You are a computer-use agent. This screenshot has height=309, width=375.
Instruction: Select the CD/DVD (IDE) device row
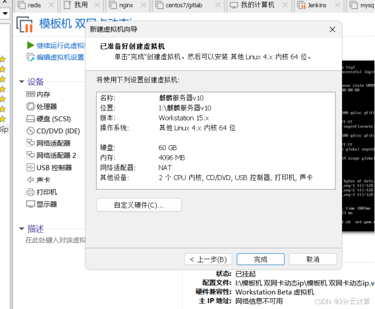point(53,131)
